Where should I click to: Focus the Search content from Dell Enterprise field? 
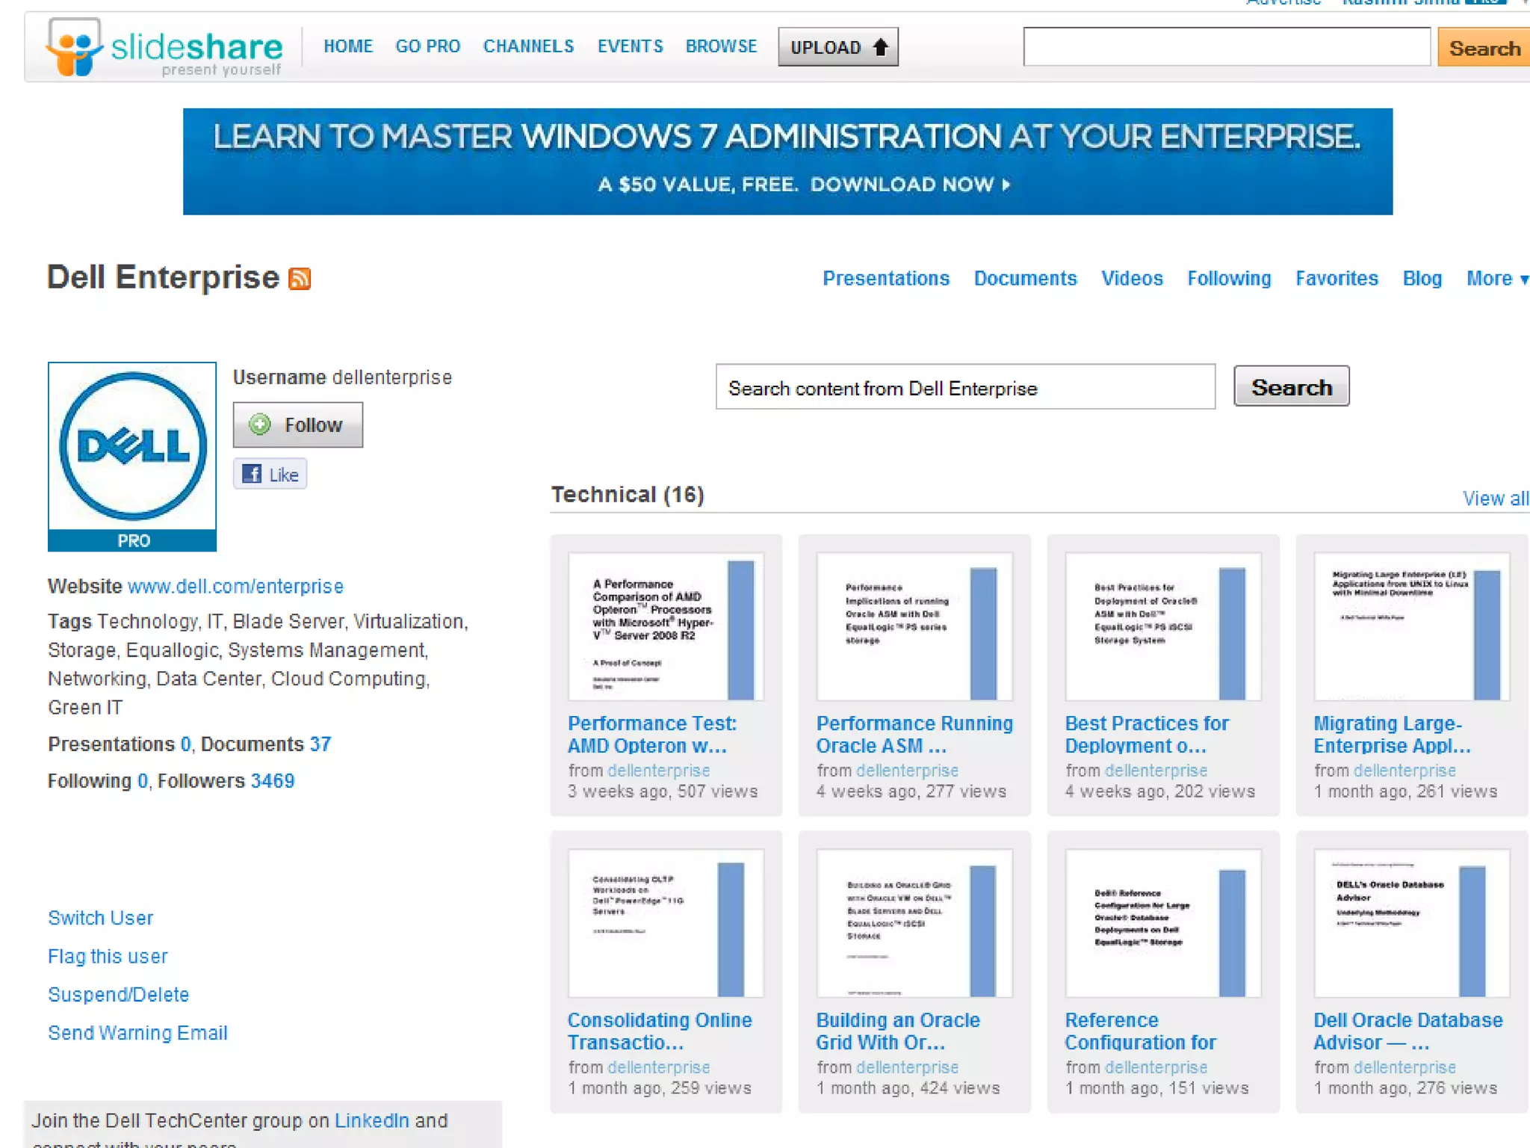(x=964, y=388)
